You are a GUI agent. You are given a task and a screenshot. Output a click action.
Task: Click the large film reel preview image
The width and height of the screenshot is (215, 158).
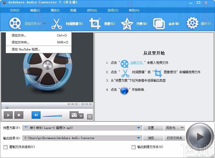pyautogui.click(x=47, y=72)
